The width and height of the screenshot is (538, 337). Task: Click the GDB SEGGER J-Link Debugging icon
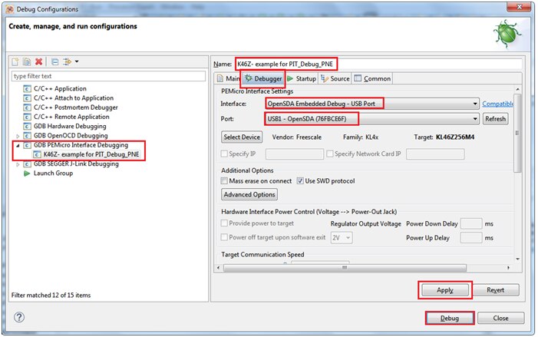coord(27,164)
